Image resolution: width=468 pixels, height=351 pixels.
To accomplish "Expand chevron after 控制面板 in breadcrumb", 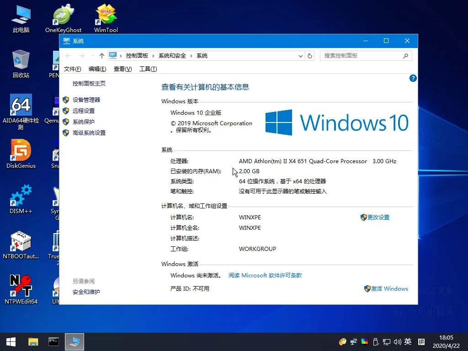I will pyautogui.click(x=153, y=56).
